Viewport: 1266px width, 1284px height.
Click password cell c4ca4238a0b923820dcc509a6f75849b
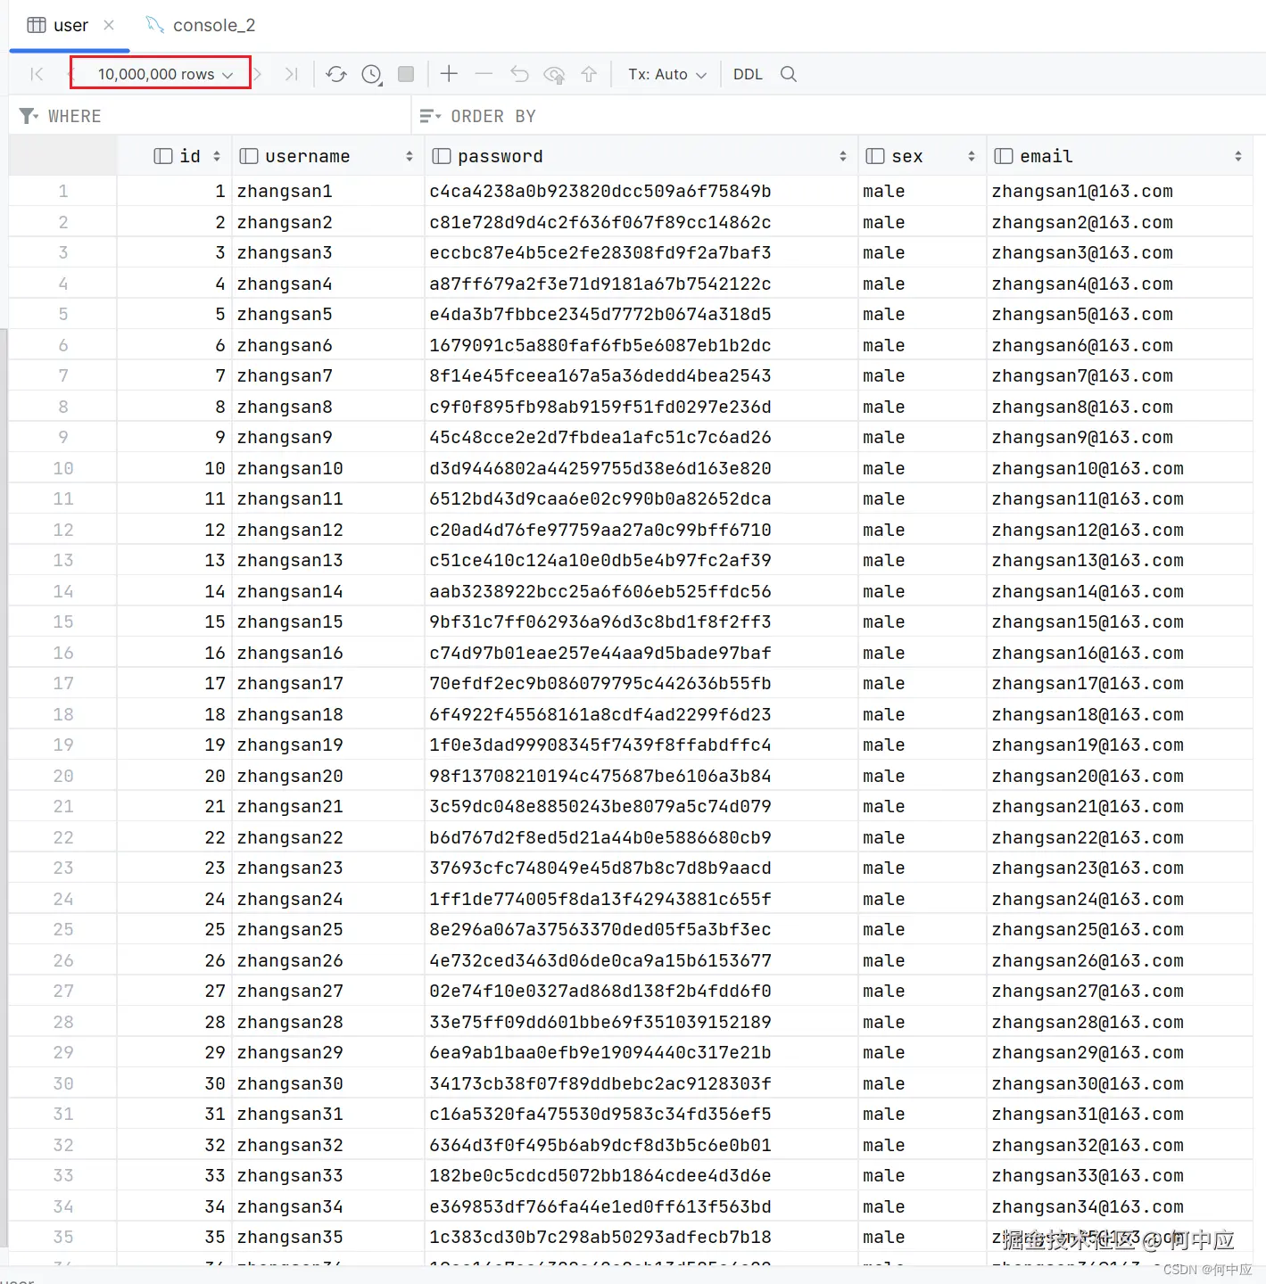pyautogui.click(x=641, y=191)
